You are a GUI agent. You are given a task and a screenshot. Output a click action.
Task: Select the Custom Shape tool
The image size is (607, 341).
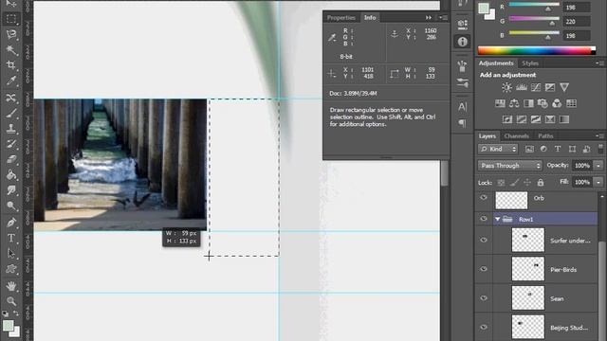point(11,269)
